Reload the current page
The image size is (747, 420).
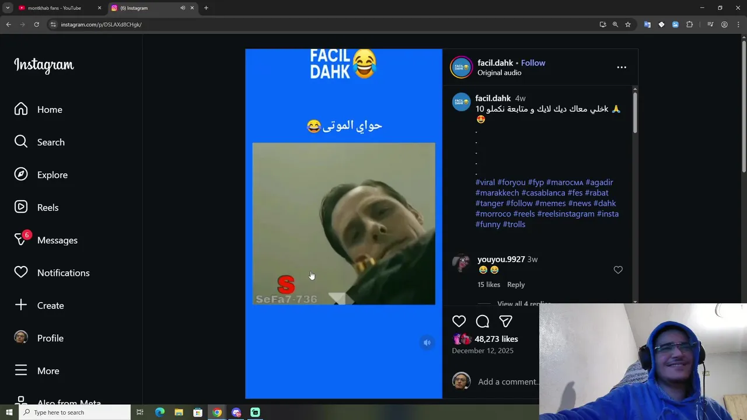[36, 24]
